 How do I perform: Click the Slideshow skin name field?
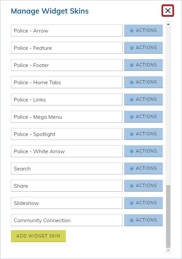(x=67, y=203)
